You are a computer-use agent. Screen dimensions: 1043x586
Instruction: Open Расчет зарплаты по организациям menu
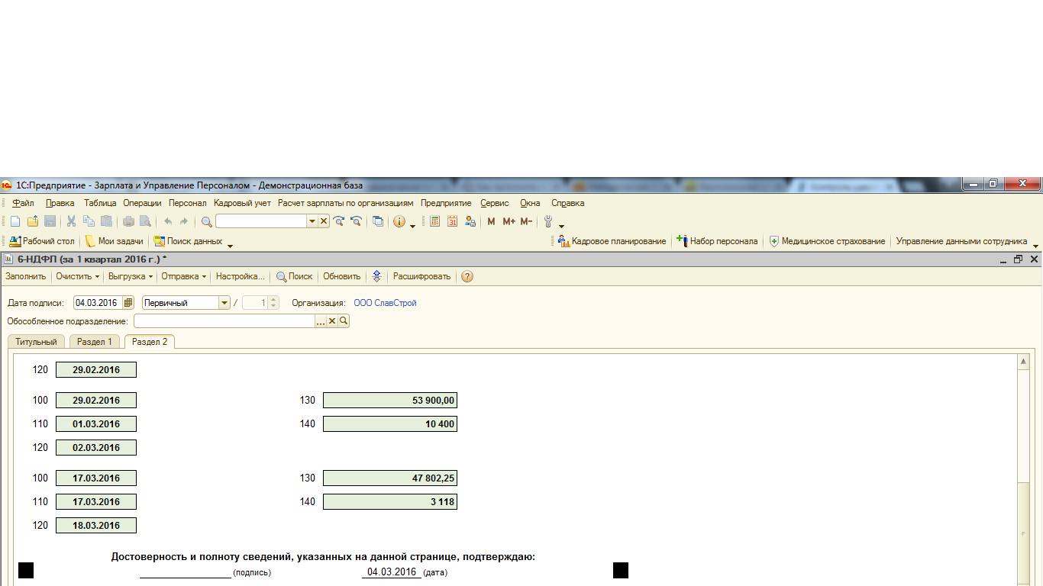(x=345, y=203)
